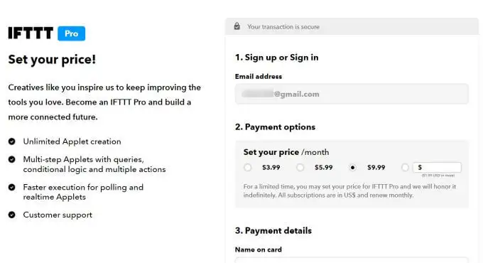
Task: Select the custom price radio button
Action: point(406,168)
